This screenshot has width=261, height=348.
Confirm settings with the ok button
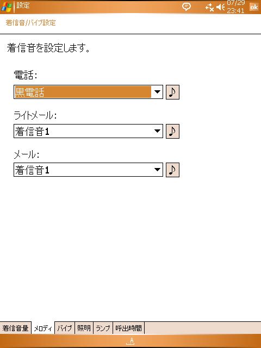[x=254, y=7]
